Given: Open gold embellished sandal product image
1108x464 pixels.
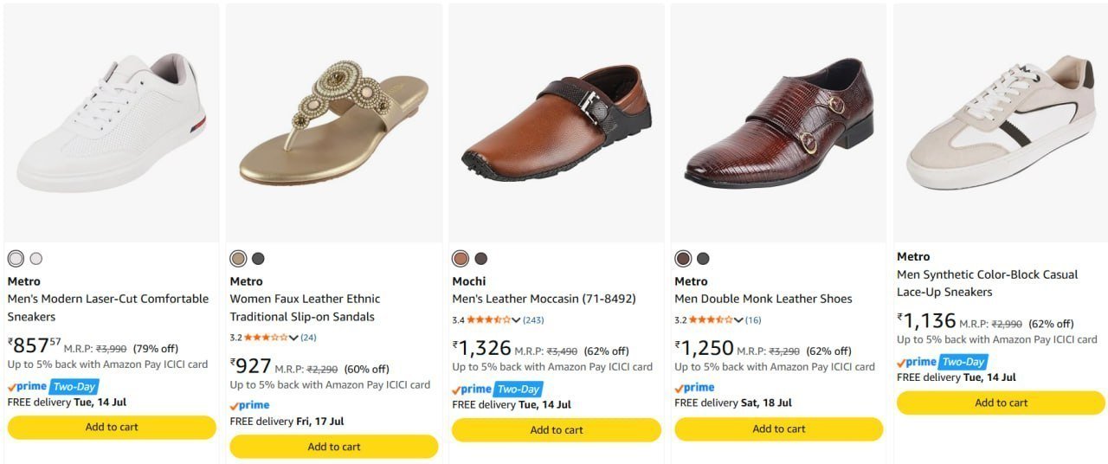Looking at the screenshot, I should pos(334,123).
